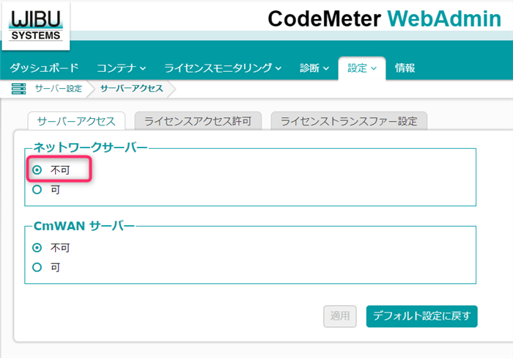Click the server settings stack icon
Image resolution: width=513 pixels, height=358 pixels.
tap(18, 89)
